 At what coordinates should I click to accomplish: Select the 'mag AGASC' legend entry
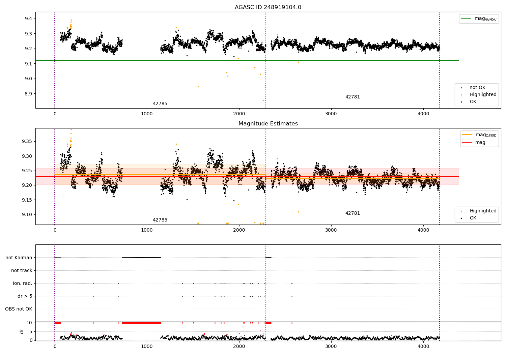pos(485,19)
